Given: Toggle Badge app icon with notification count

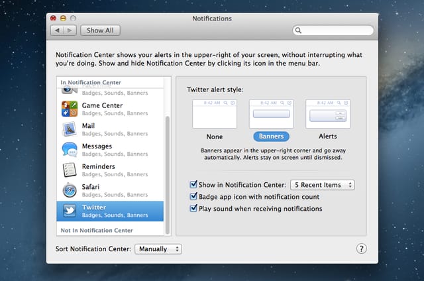Looking at the screenshot, I should pos(193,196).
